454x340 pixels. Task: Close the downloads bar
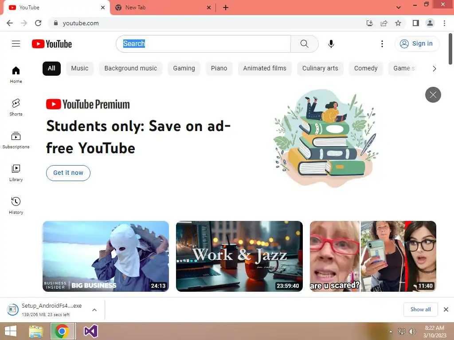pyautogui.click(x=446, y=309)
